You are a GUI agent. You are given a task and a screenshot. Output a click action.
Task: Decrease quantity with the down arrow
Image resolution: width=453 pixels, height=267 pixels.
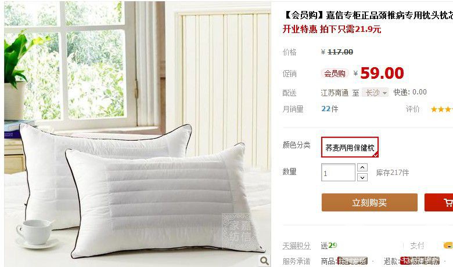pos(362,177)
